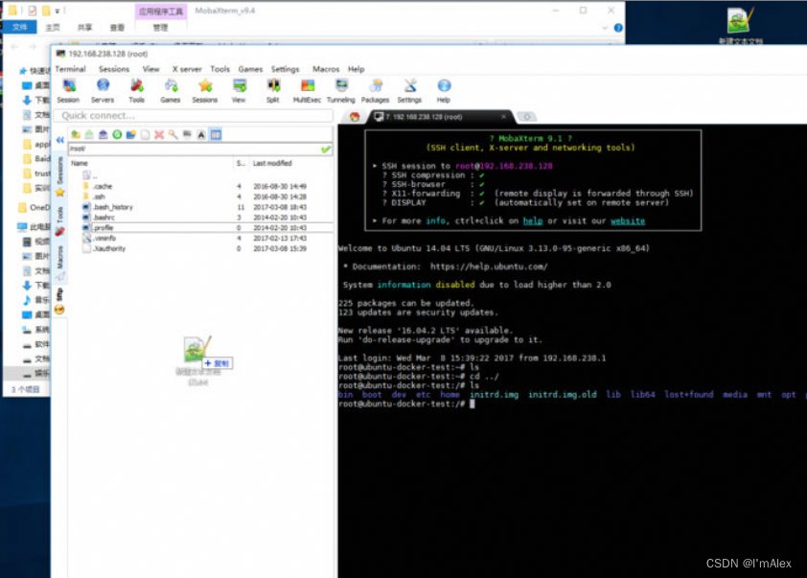Open the View menu in the menu bar
Screen dimensions: 807x578
click(x=150, y=69)
